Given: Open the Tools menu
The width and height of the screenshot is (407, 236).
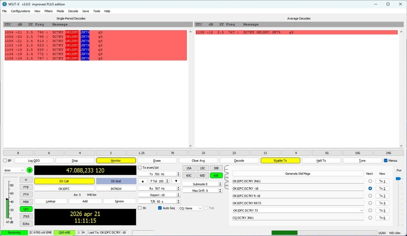Looking at the screenshot, I should tap(97, 11).
